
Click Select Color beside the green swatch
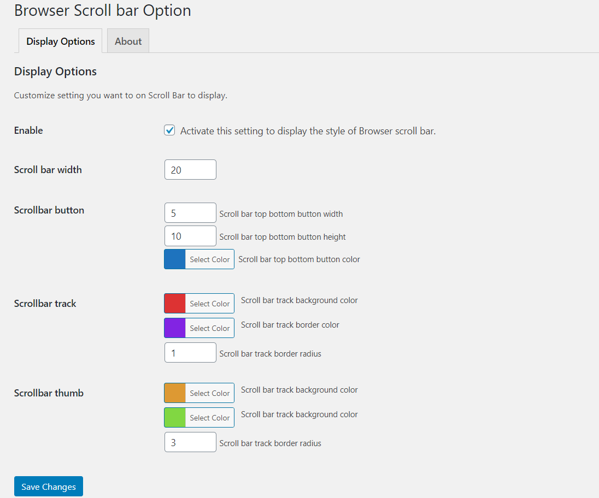[210, 418]
